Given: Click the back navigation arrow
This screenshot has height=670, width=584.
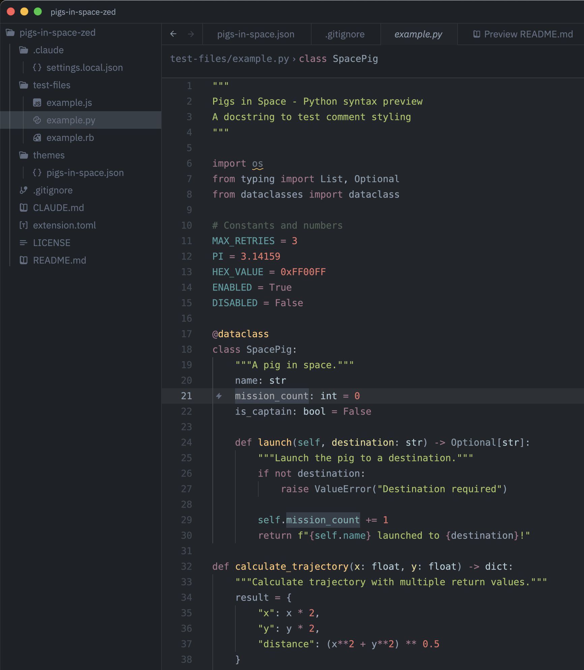Looking at the screenshot, I should pyautogui.click(x=173, y=34).
